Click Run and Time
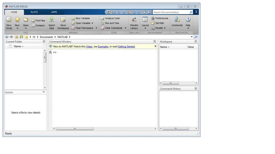Image resolution: width=275 pixels, height=154 pixels. tap(110, 23)
